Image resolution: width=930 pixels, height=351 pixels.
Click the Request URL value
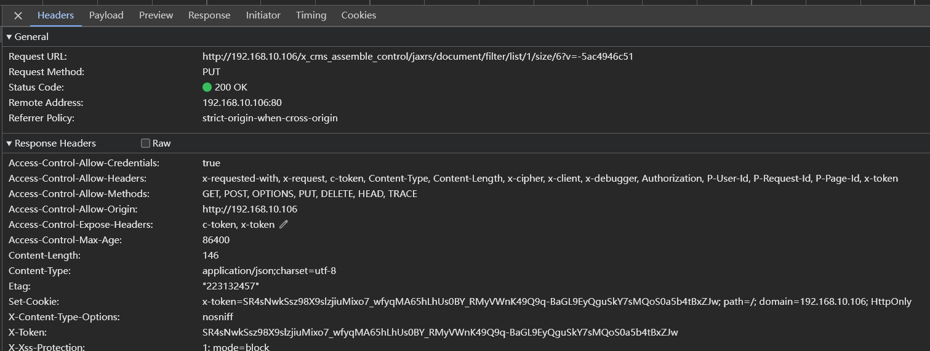[x=417, y=57]
